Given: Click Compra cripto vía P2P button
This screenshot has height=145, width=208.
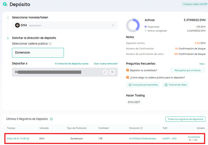Looking at the screenshot, I should (x=194, y=4).
